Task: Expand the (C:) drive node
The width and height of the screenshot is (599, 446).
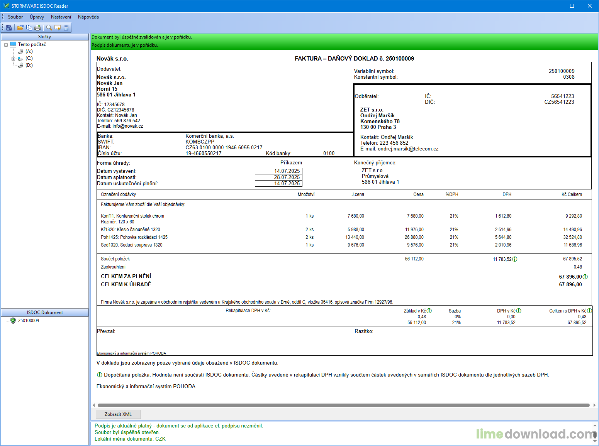Action: point(13,59)
